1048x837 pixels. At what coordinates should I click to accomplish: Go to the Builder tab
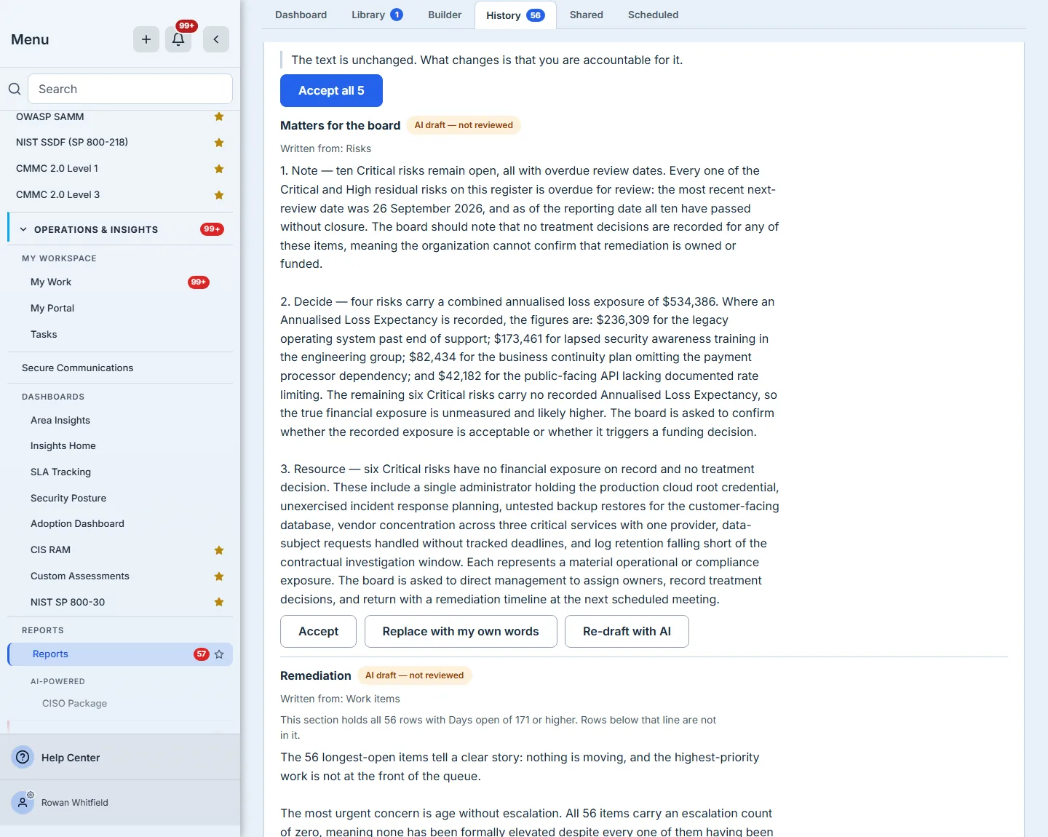445,15
